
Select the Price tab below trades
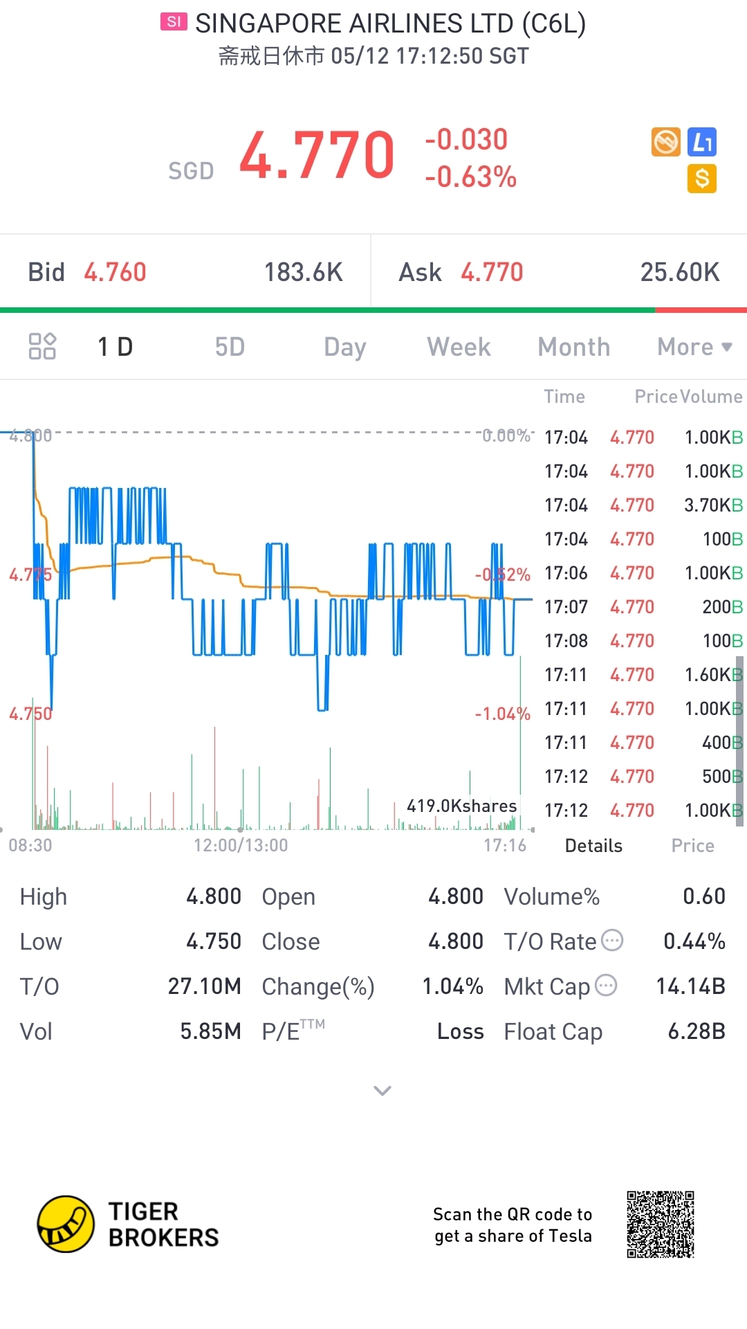692,846
